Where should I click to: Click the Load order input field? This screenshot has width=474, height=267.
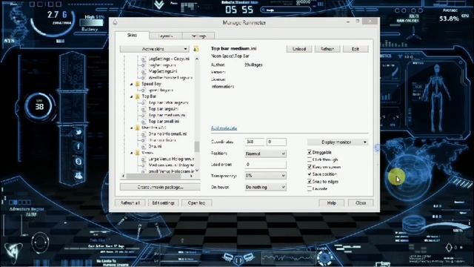[x=265, y=165]
